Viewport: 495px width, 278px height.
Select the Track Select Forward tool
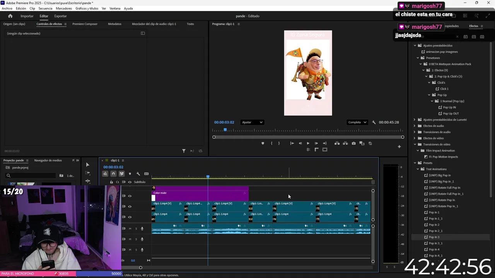[87, 173]
